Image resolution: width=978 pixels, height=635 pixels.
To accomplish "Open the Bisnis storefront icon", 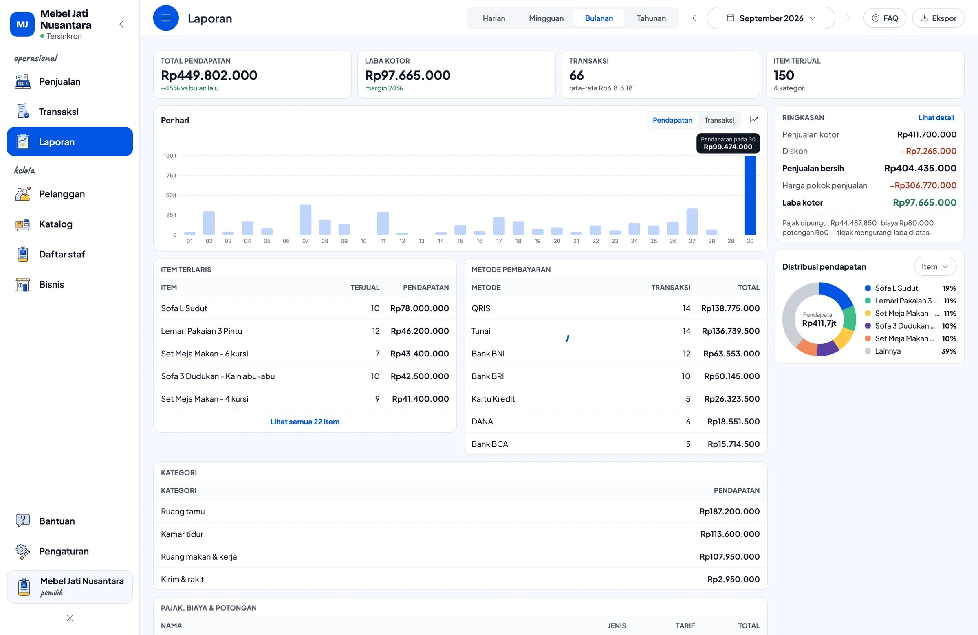I will click(x=22, y=284).
